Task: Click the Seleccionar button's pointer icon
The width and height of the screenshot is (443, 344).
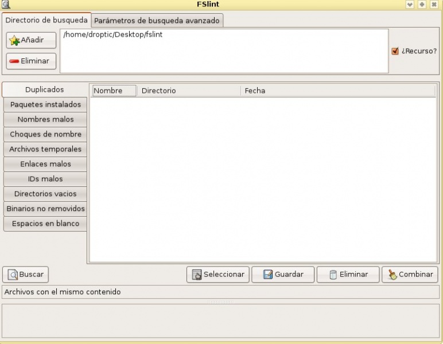Action: coord(197,275)
